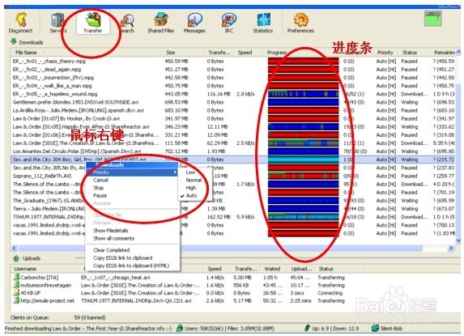Click 116.16 MB transferred cell
The height and width of the screenshot is (336, 464).
pos(219,94)
